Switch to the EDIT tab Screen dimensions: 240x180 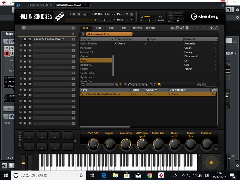pos(98,28)
